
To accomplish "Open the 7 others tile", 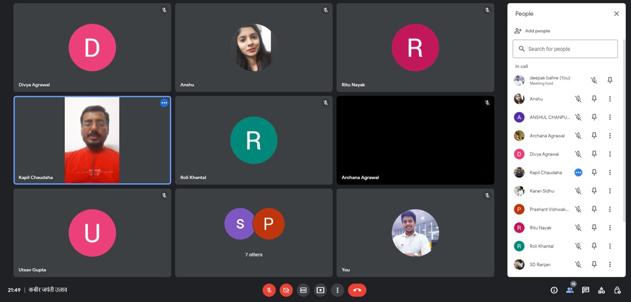I will [254, 233].
